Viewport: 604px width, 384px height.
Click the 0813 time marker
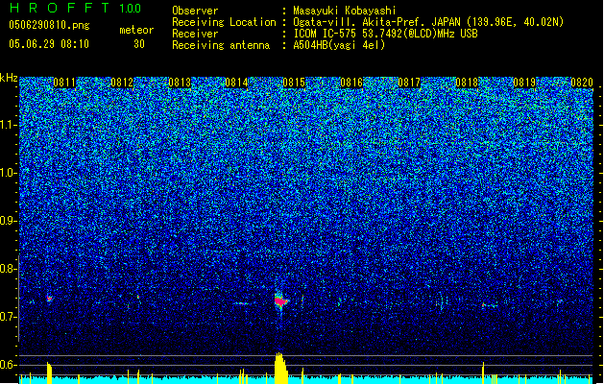tap(180, 83)
